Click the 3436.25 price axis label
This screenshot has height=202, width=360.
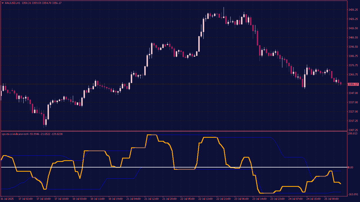(353, 10)
